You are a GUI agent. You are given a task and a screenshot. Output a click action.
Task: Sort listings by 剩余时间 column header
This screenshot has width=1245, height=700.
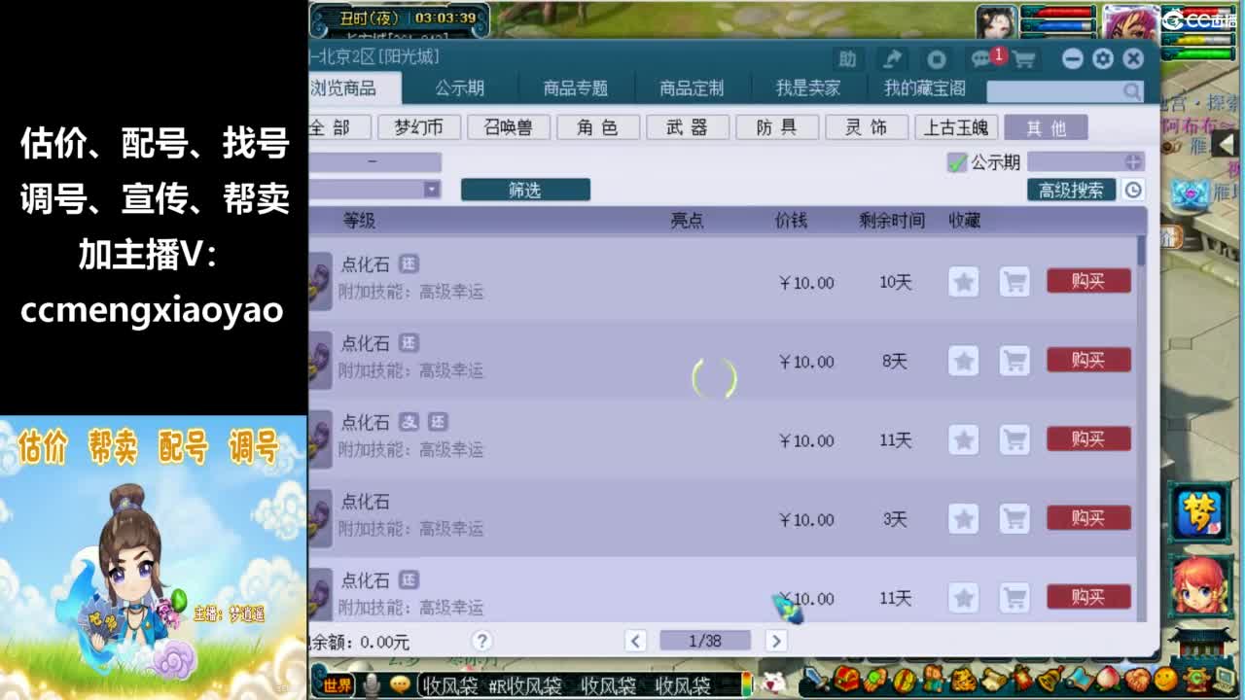point(892,221)
